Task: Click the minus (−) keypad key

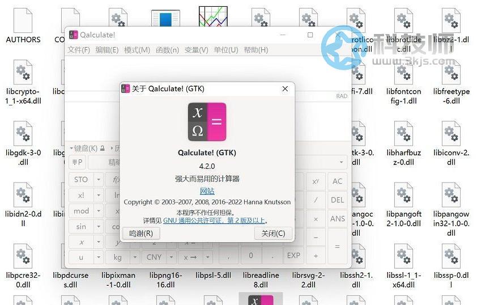Action: coord(316,237)
